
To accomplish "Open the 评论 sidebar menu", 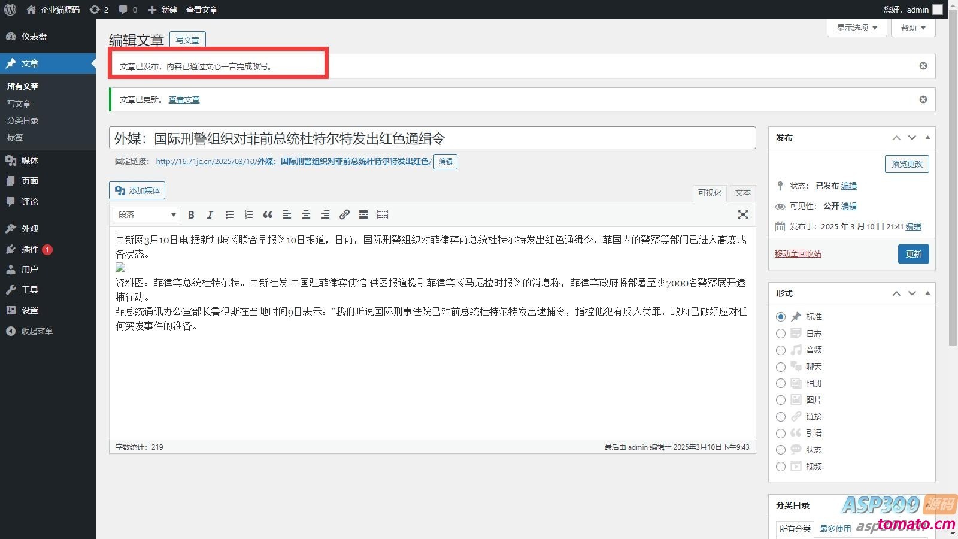I will click(x=48, y=202).
